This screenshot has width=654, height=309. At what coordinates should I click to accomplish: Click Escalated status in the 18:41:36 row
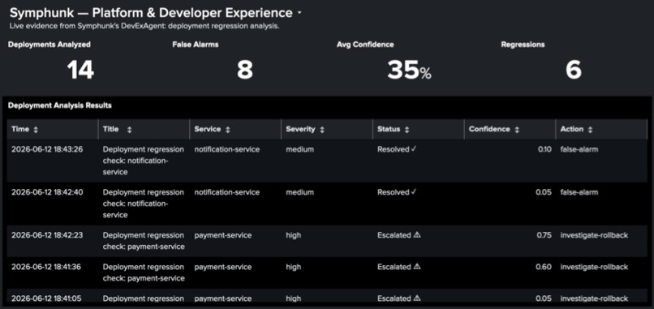(398, 267)
